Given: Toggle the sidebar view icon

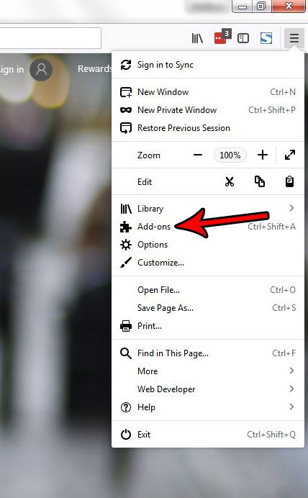Looking at the screenshot, I should (x=243, y=38).
